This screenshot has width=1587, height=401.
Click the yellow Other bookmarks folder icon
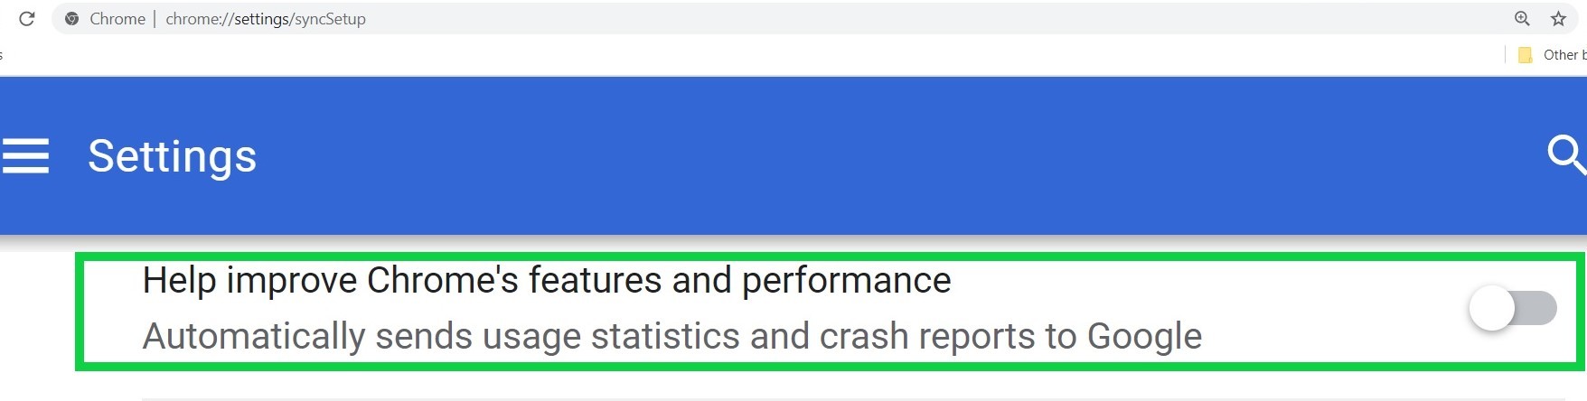(x=1525, y=55)
